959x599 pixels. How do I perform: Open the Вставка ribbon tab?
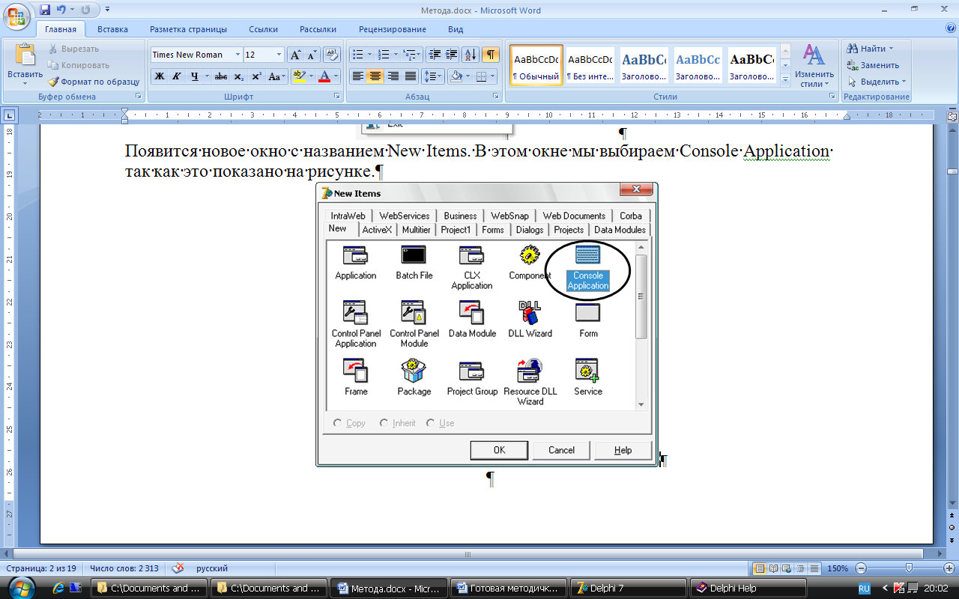[x=112, y=29]
